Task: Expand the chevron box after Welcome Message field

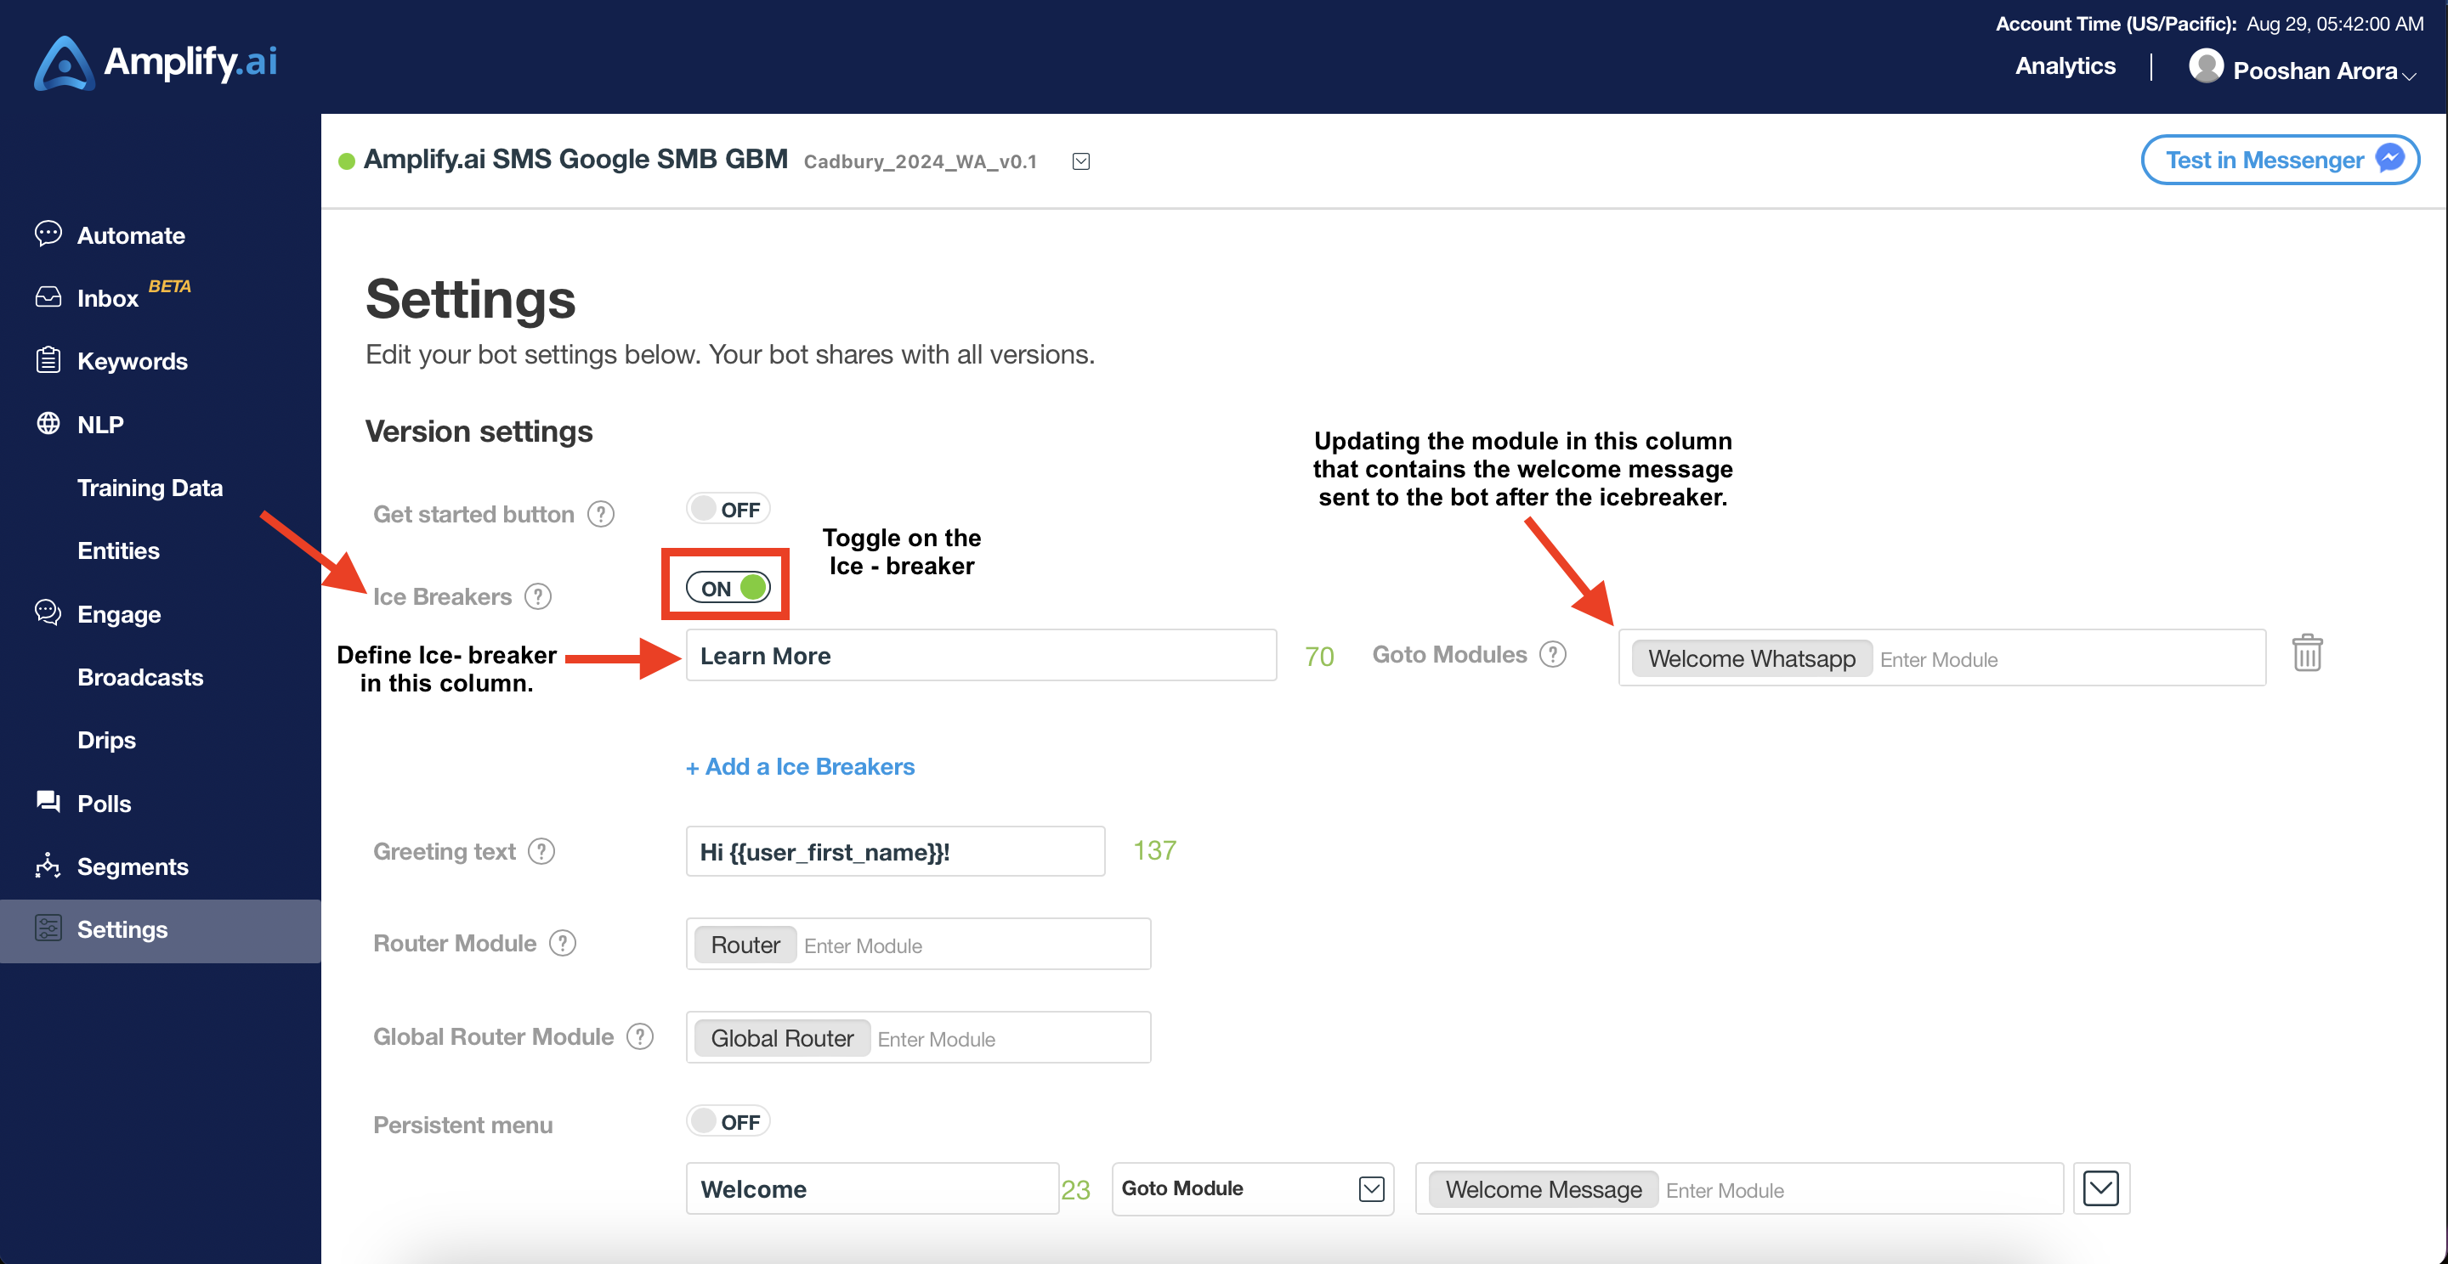Action: pos(2101,1188)
